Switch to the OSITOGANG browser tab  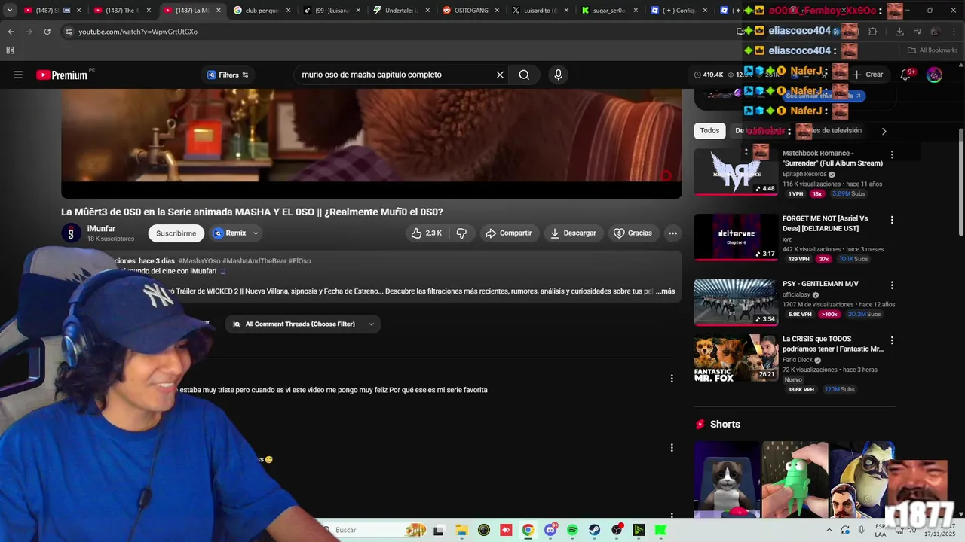[x=470, y=11]
